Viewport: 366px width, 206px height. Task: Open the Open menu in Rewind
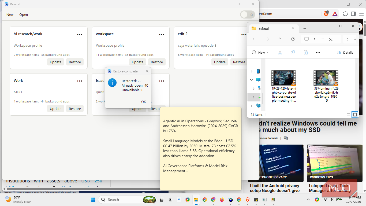click(x=24, y=14)
